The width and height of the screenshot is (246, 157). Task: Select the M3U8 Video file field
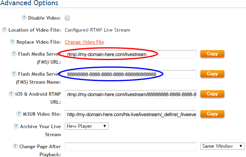point(130,115)
